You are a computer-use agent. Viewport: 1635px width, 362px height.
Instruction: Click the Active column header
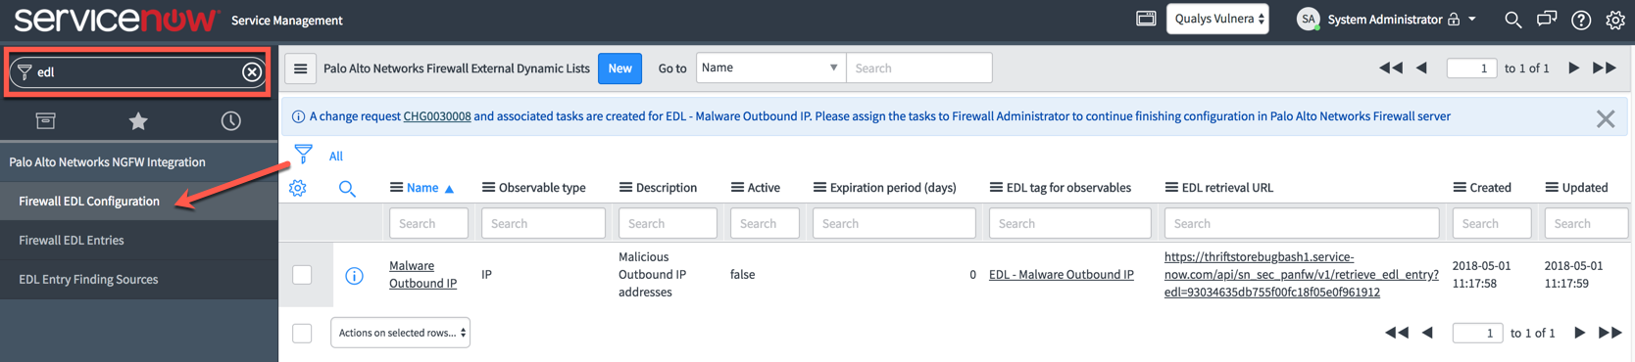click(x=764, y=188)
